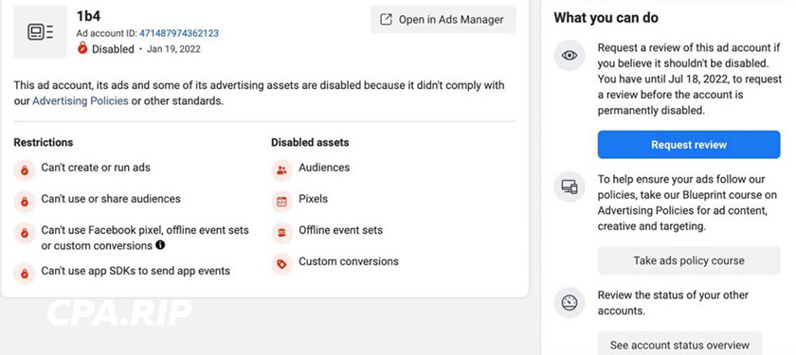Click the red Disabled lock icon
This screenshot has height=355, width=796.
tap(82, 48)
